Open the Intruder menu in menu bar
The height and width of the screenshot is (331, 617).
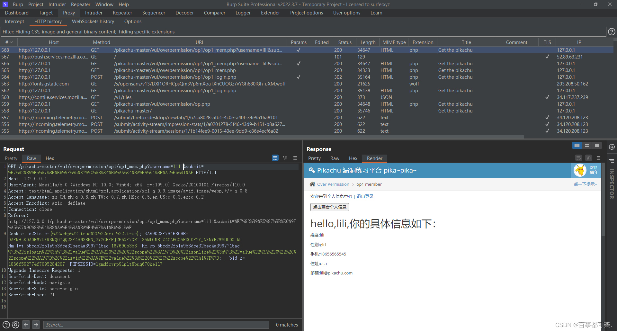click(x=57, y=4)
